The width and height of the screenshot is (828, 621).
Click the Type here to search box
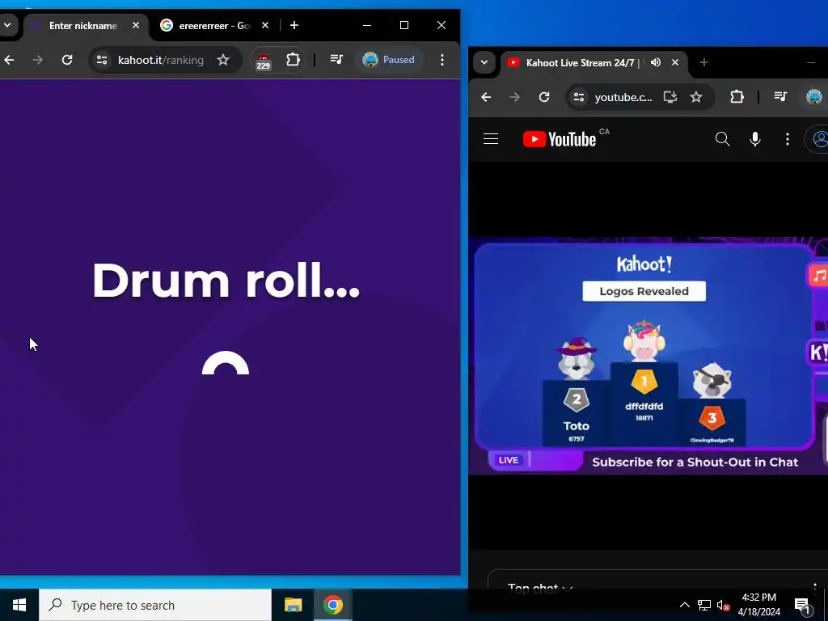pyautogui.click(x=155, y=605)
